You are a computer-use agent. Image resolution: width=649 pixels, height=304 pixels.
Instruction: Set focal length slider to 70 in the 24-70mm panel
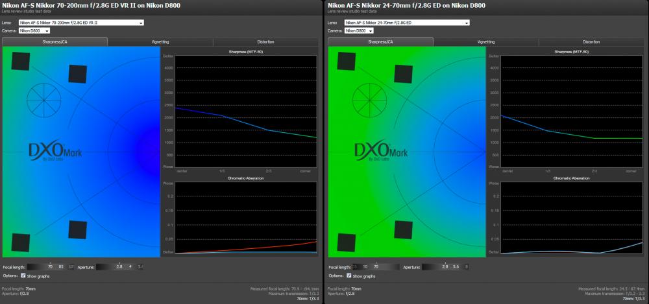[x=376, y=267]
